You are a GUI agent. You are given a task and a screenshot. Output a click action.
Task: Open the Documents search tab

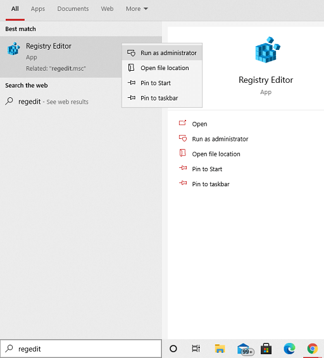click(73, 9)
